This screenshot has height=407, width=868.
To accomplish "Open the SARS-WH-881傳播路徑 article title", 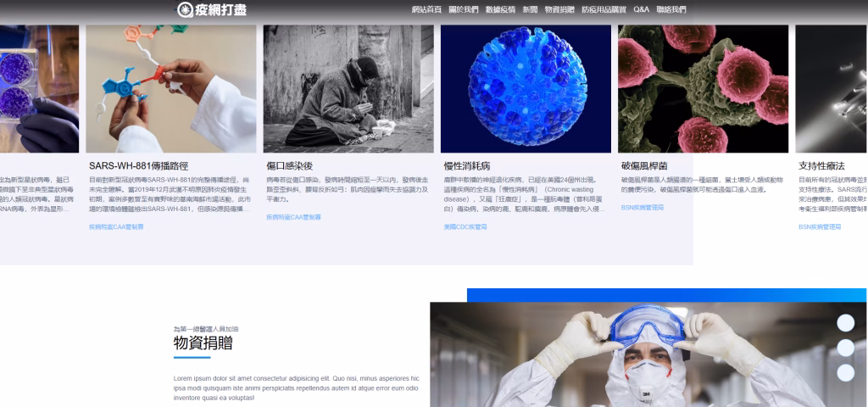I will tap(137, 166).
